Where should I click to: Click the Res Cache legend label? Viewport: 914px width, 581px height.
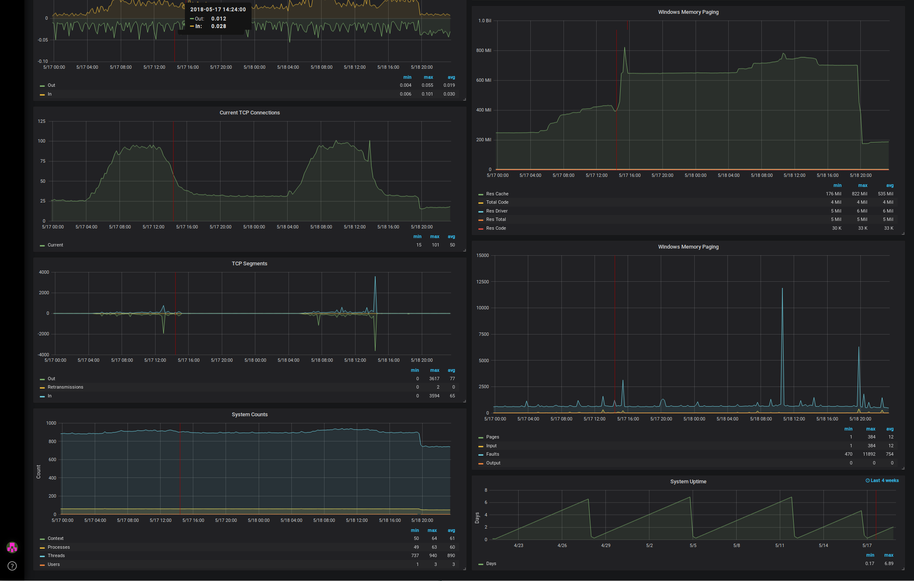(x=497, y=194)
